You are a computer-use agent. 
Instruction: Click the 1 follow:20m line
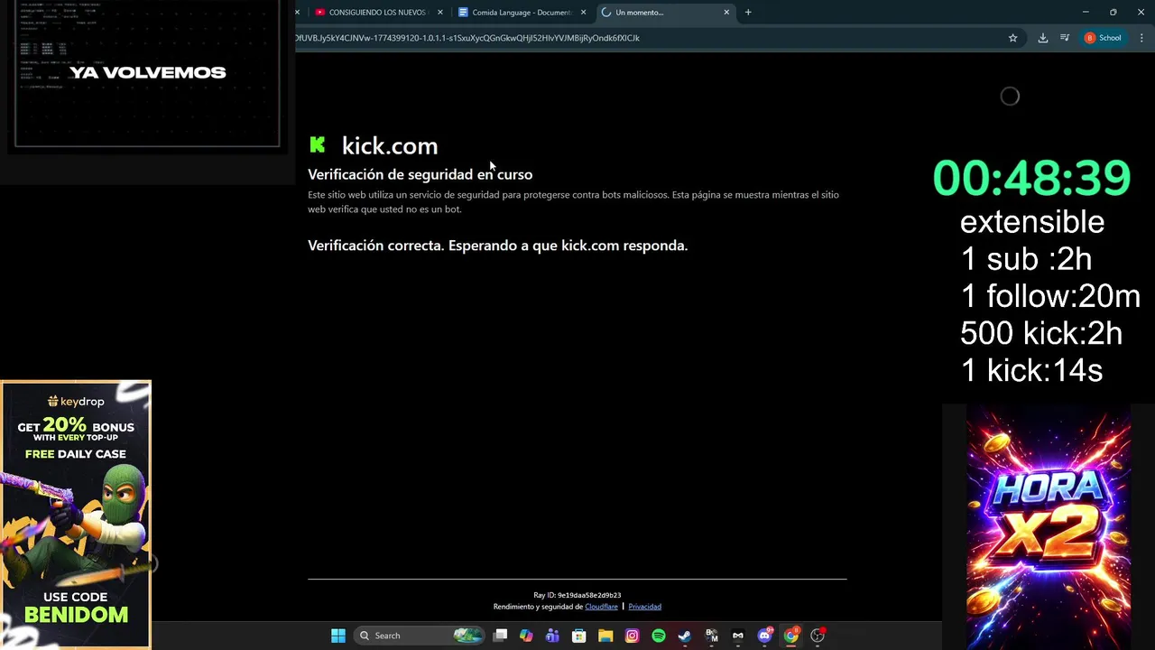pyautogui.click(x=1050, y=296)
